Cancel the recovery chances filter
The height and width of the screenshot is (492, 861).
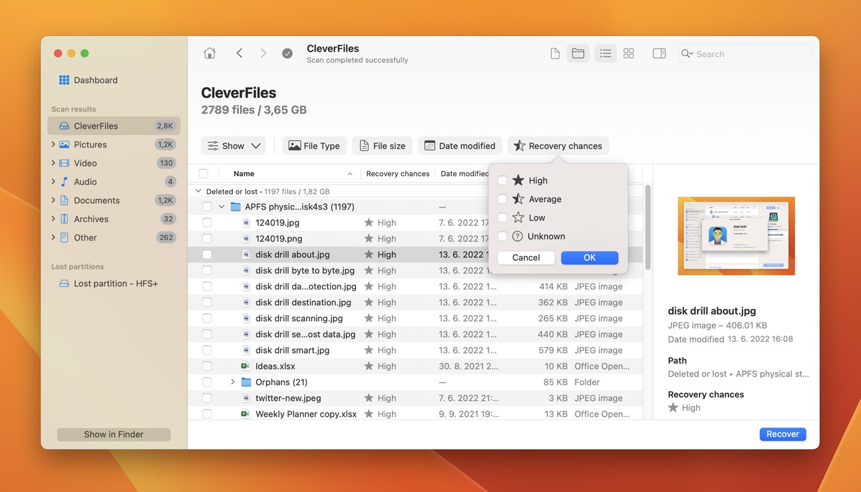click(x=526, y=258)
